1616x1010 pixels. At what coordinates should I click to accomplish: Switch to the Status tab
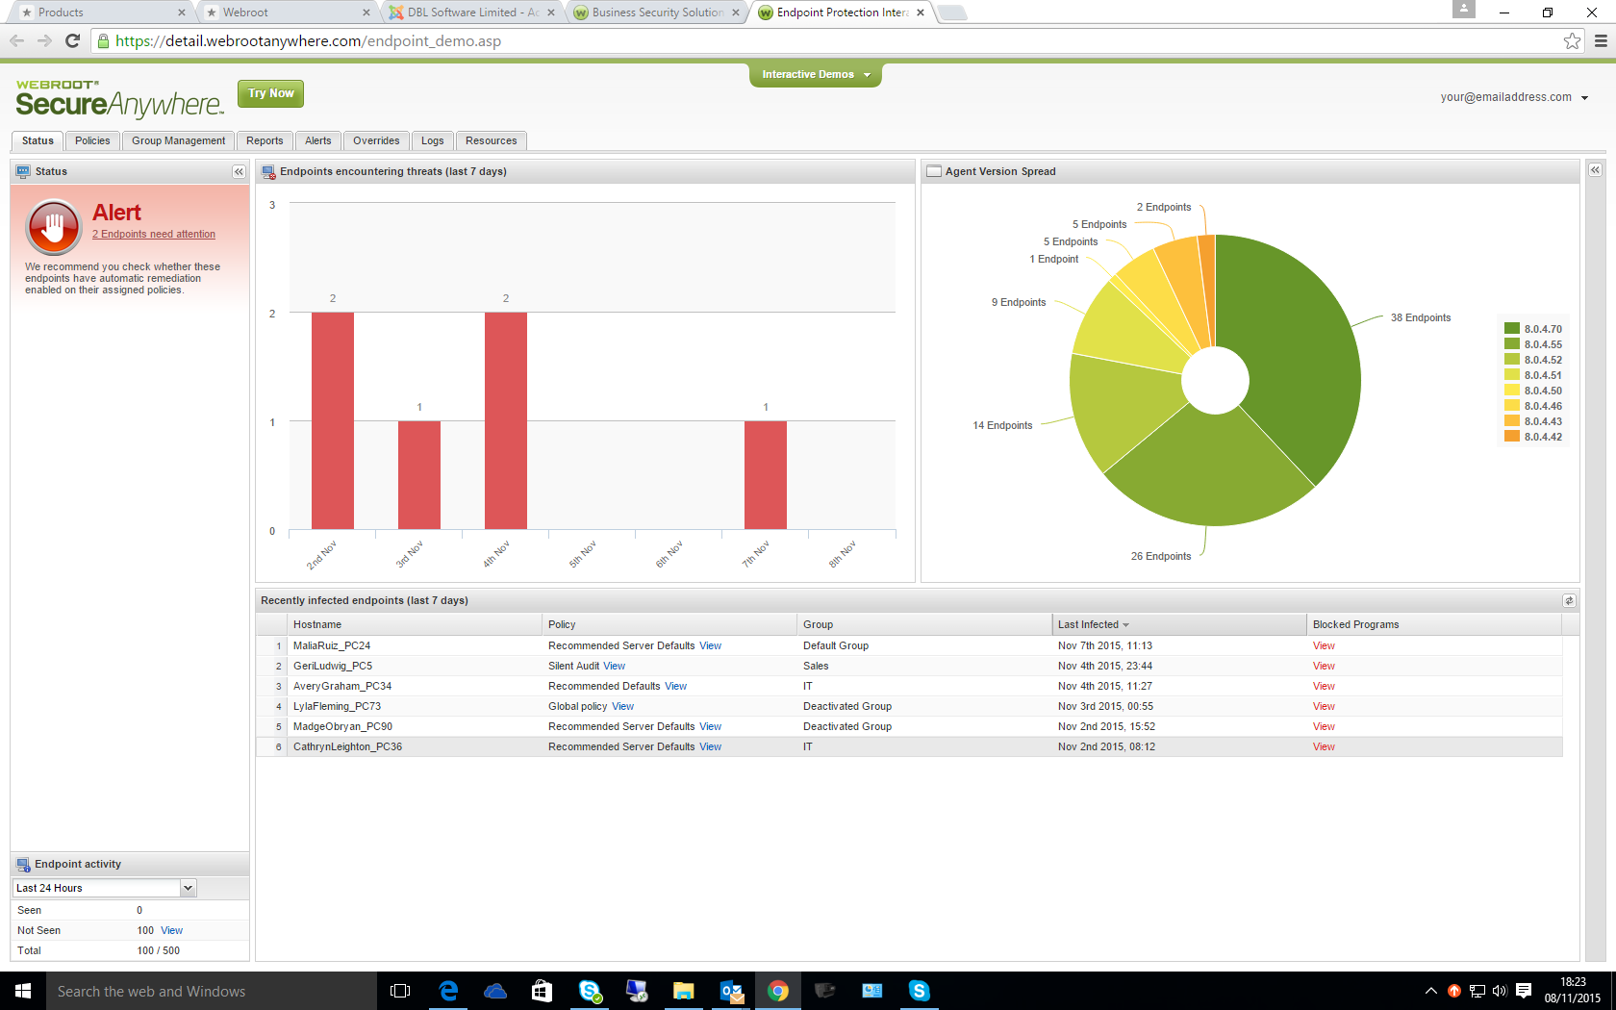(38, 140)
